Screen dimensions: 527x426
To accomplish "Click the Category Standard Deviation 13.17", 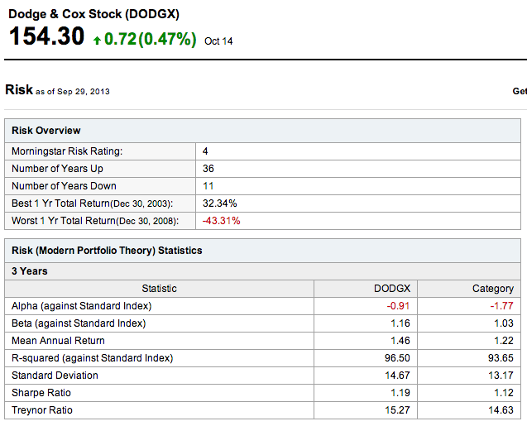I will tap(501, 376).
